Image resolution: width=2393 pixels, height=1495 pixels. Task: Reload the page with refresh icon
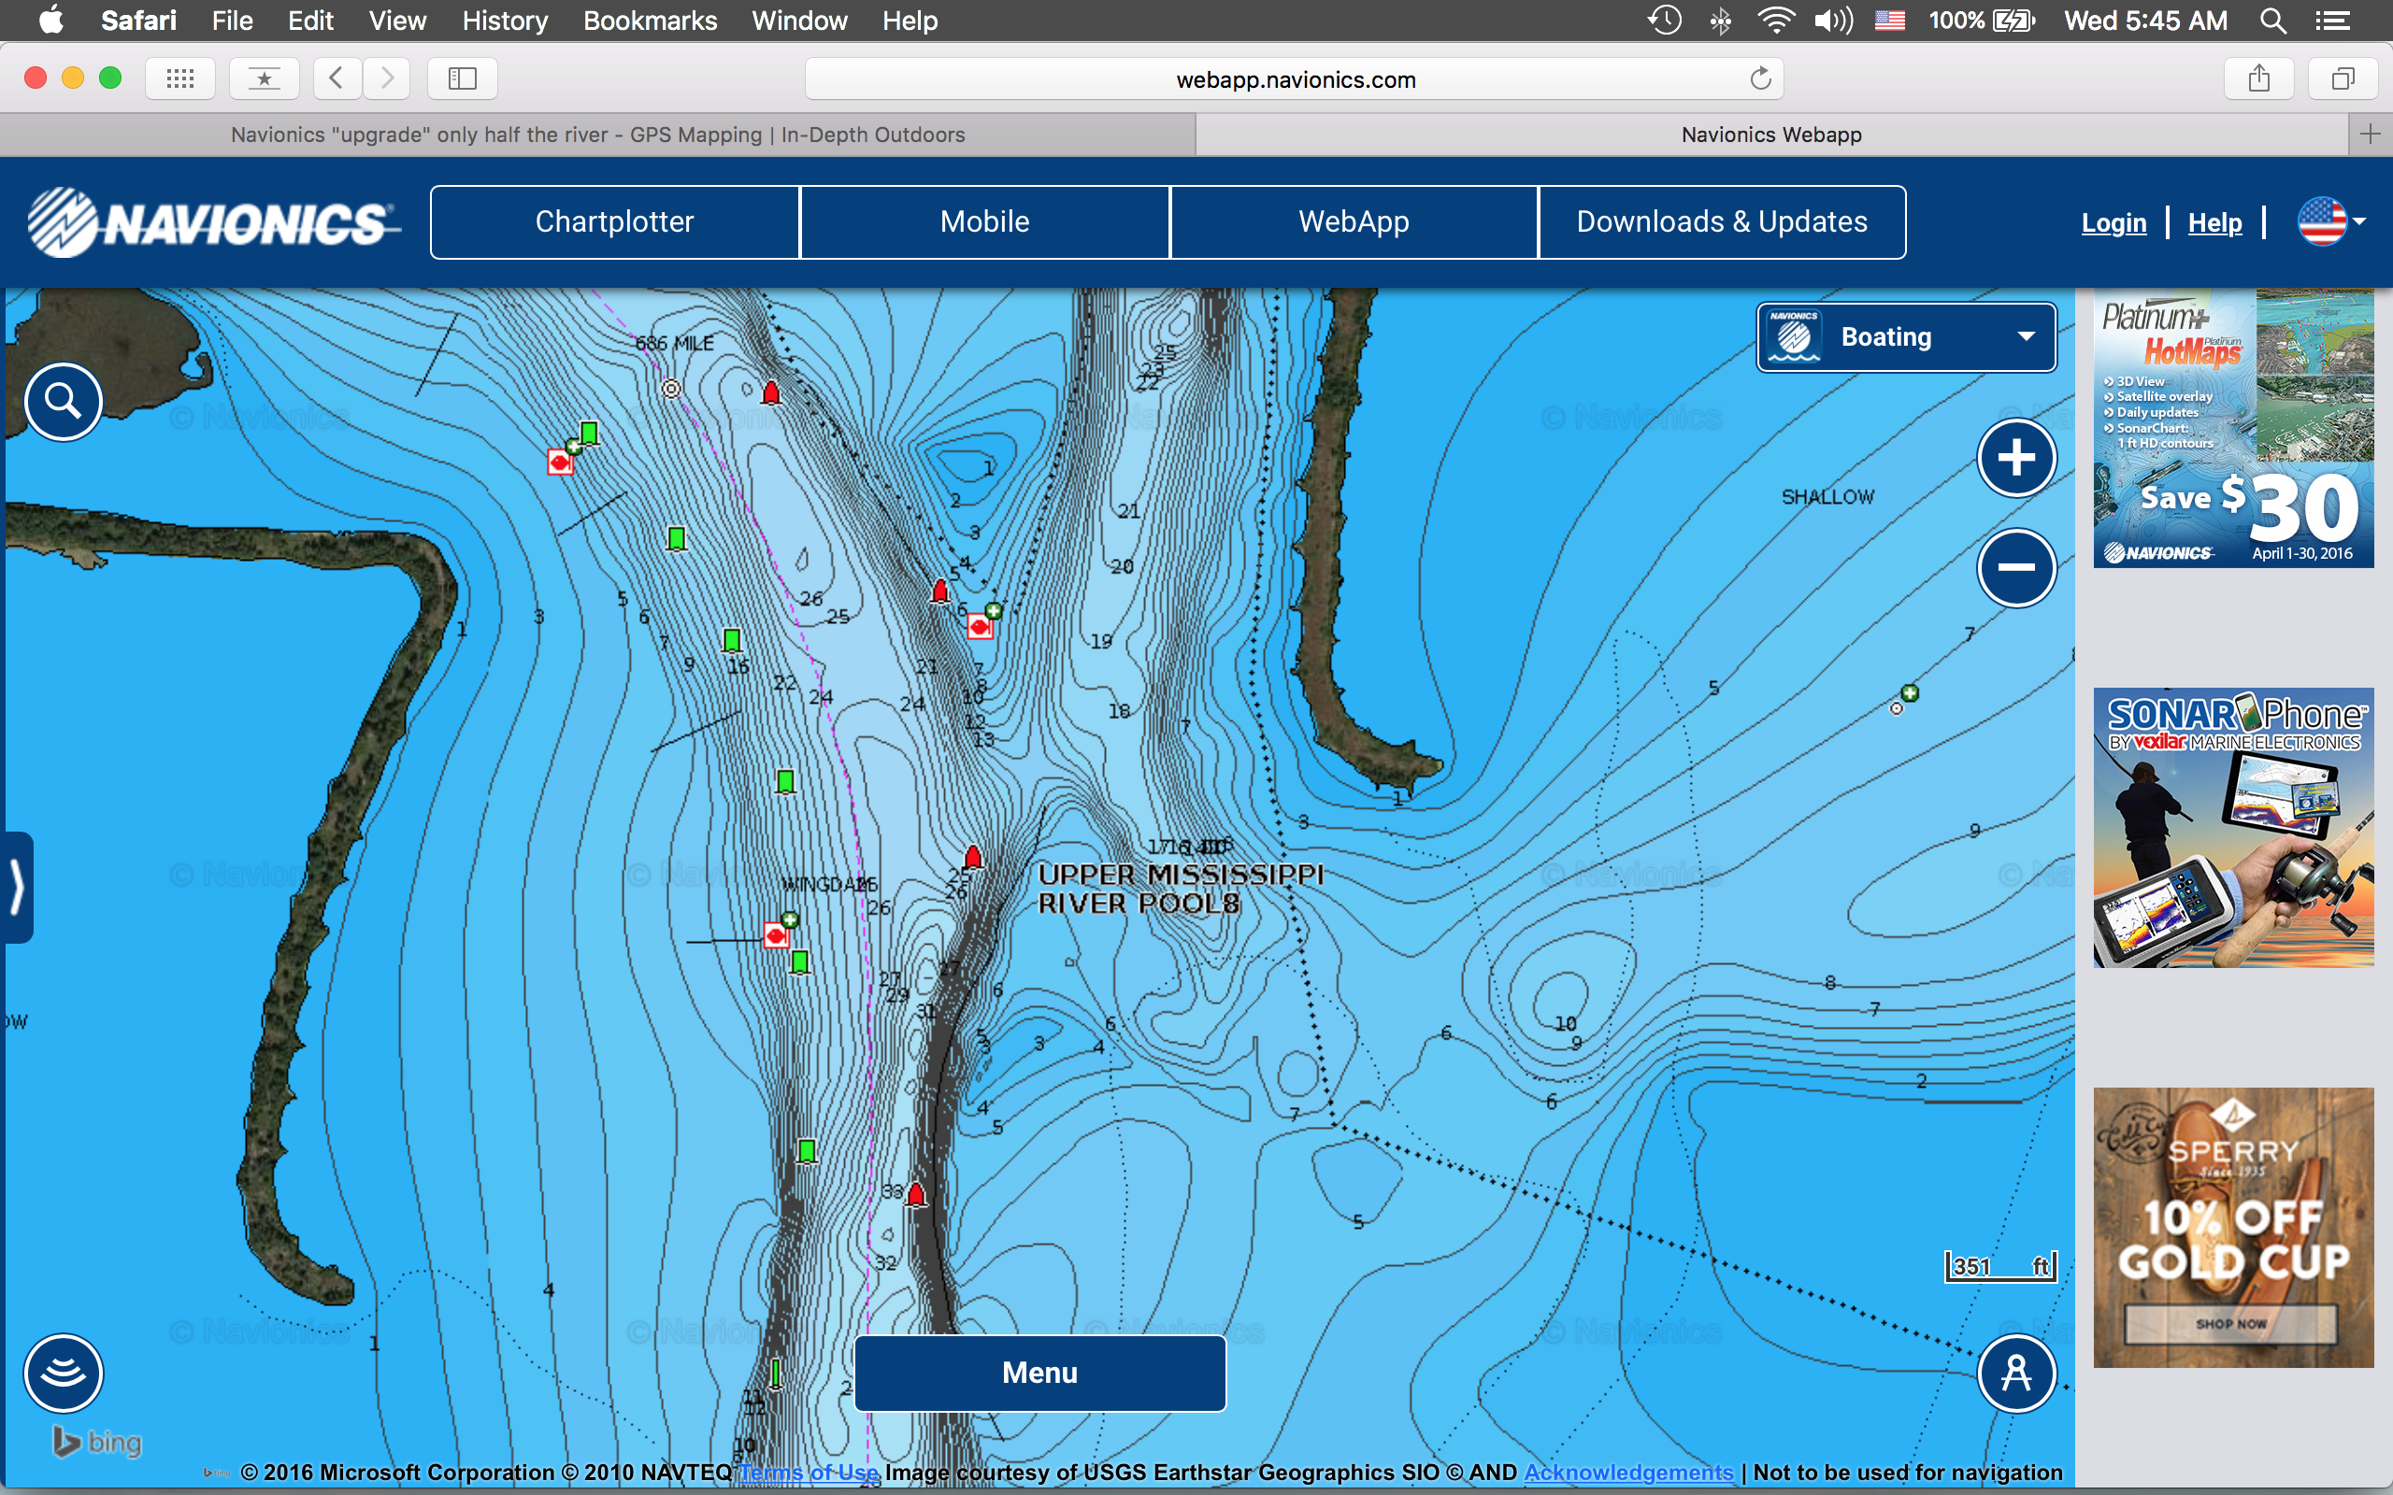pyautogui.click(x=1760, y=79)
